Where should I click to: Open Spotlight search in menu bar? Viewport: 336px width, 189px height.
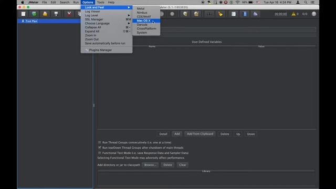click(306, 2)
